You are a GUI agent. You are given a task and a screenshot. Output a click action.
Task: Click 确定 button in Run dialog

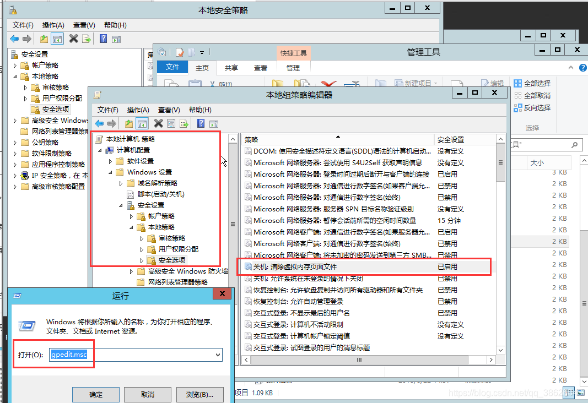[x=96, y=394]
